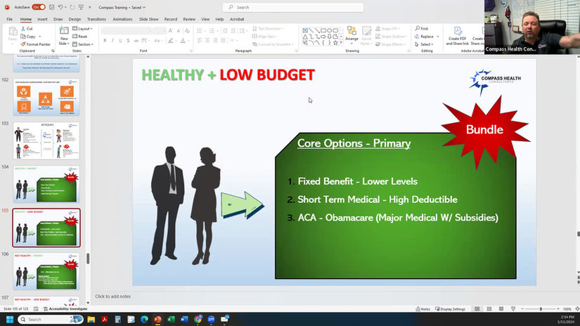This screenshot has width=580, height=326.
Task: Click the Save icon in title bar
Action: 52,8
